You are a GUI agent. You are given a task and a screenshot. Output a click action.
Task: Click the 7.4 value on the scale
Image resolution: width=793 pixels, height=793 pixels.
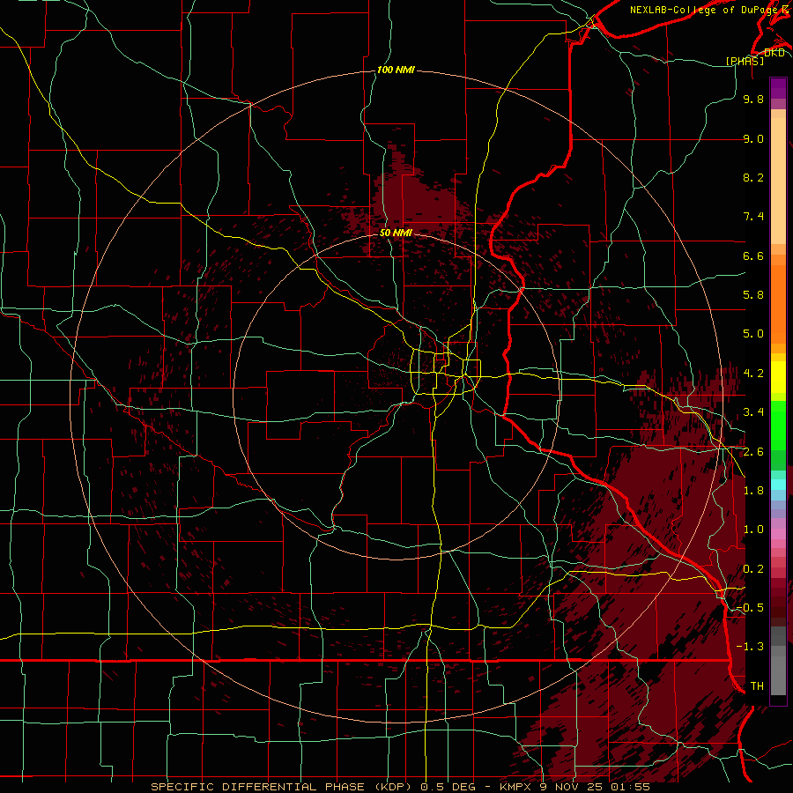point(753,217)
